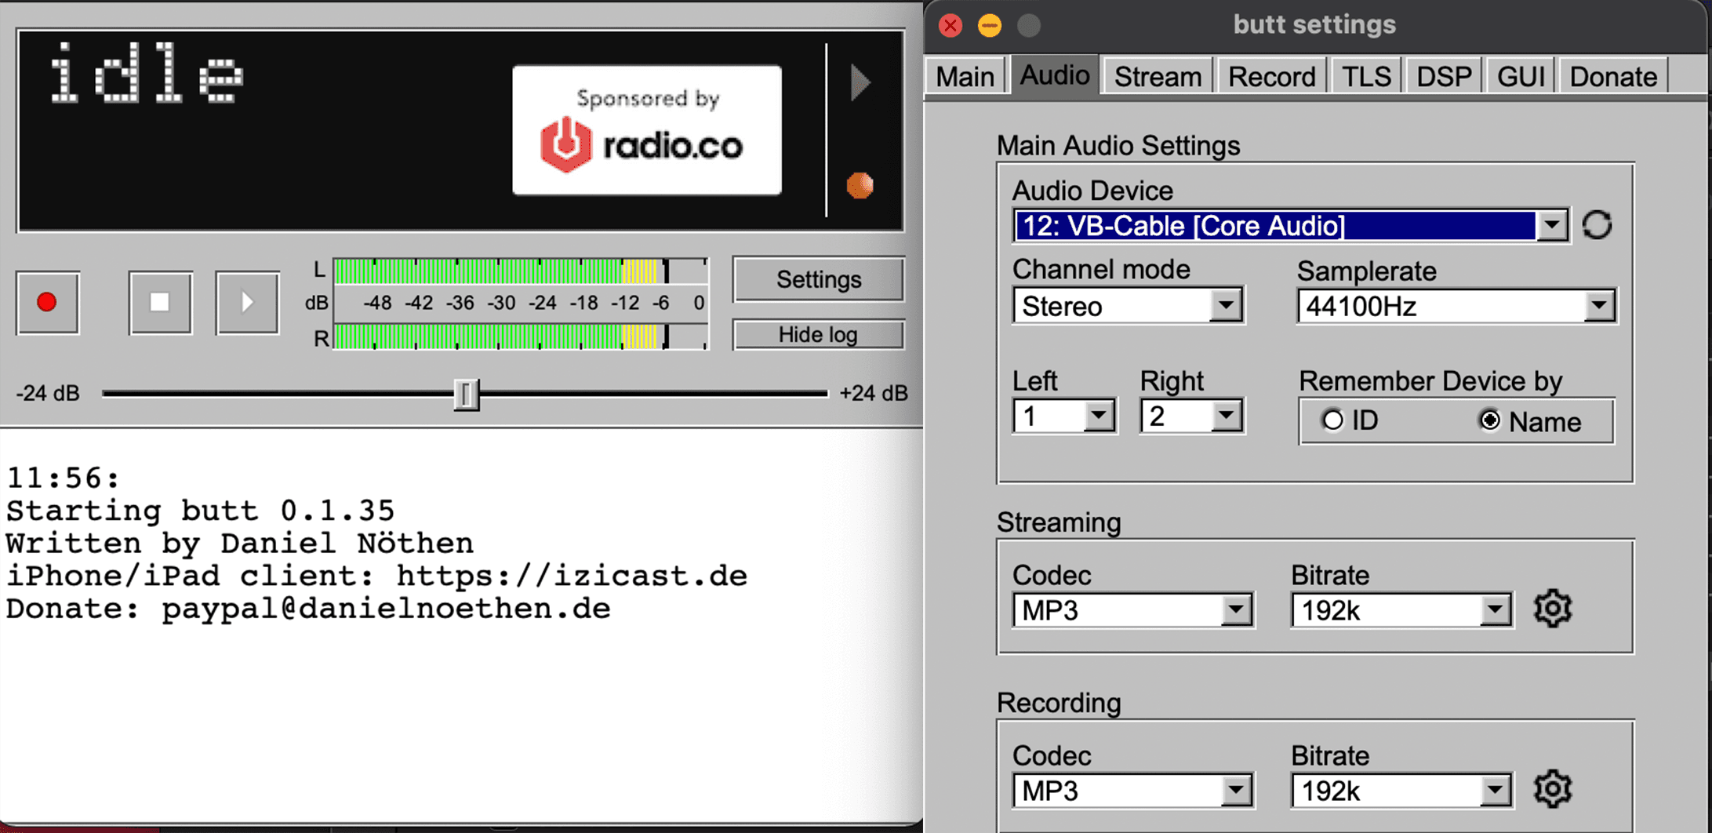The height and width of the screenshot is (833, 1712).
Task: Click the Hide log button
Action: (x=818, y=334)
